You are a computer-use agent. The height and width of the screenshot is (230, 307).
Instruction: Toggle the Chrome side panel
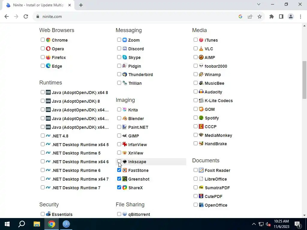[281, 17]
